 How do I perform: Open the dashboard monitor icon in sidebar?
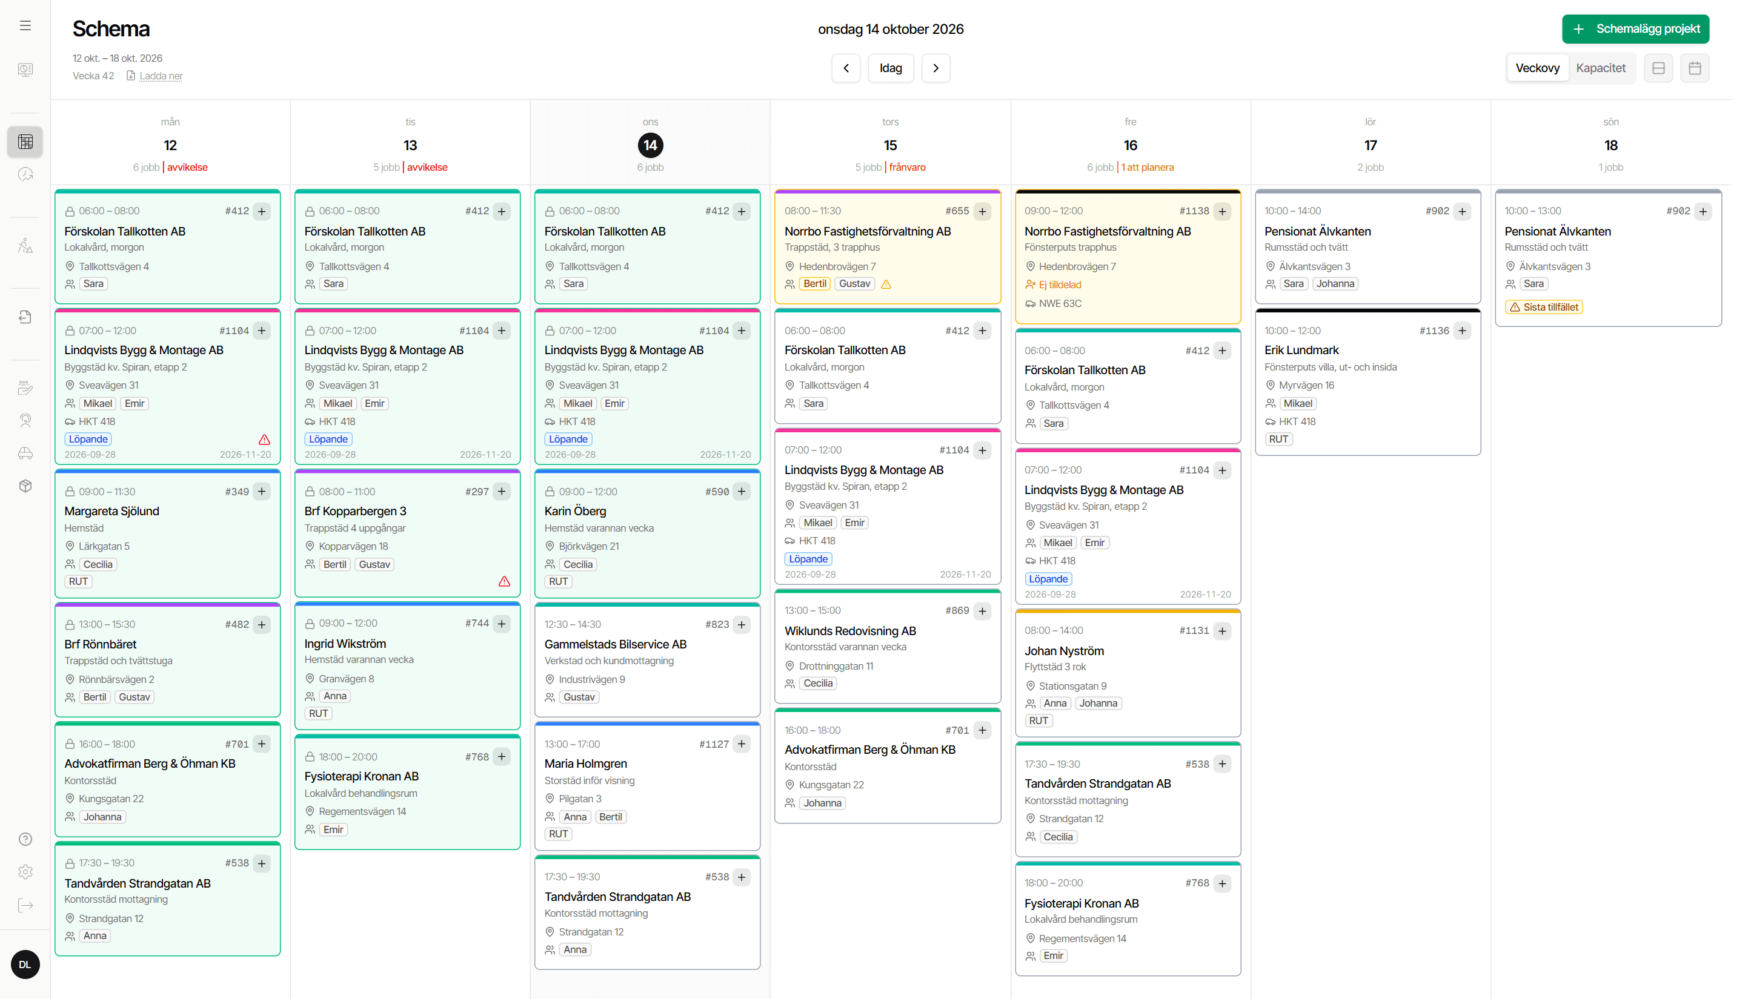25,69
